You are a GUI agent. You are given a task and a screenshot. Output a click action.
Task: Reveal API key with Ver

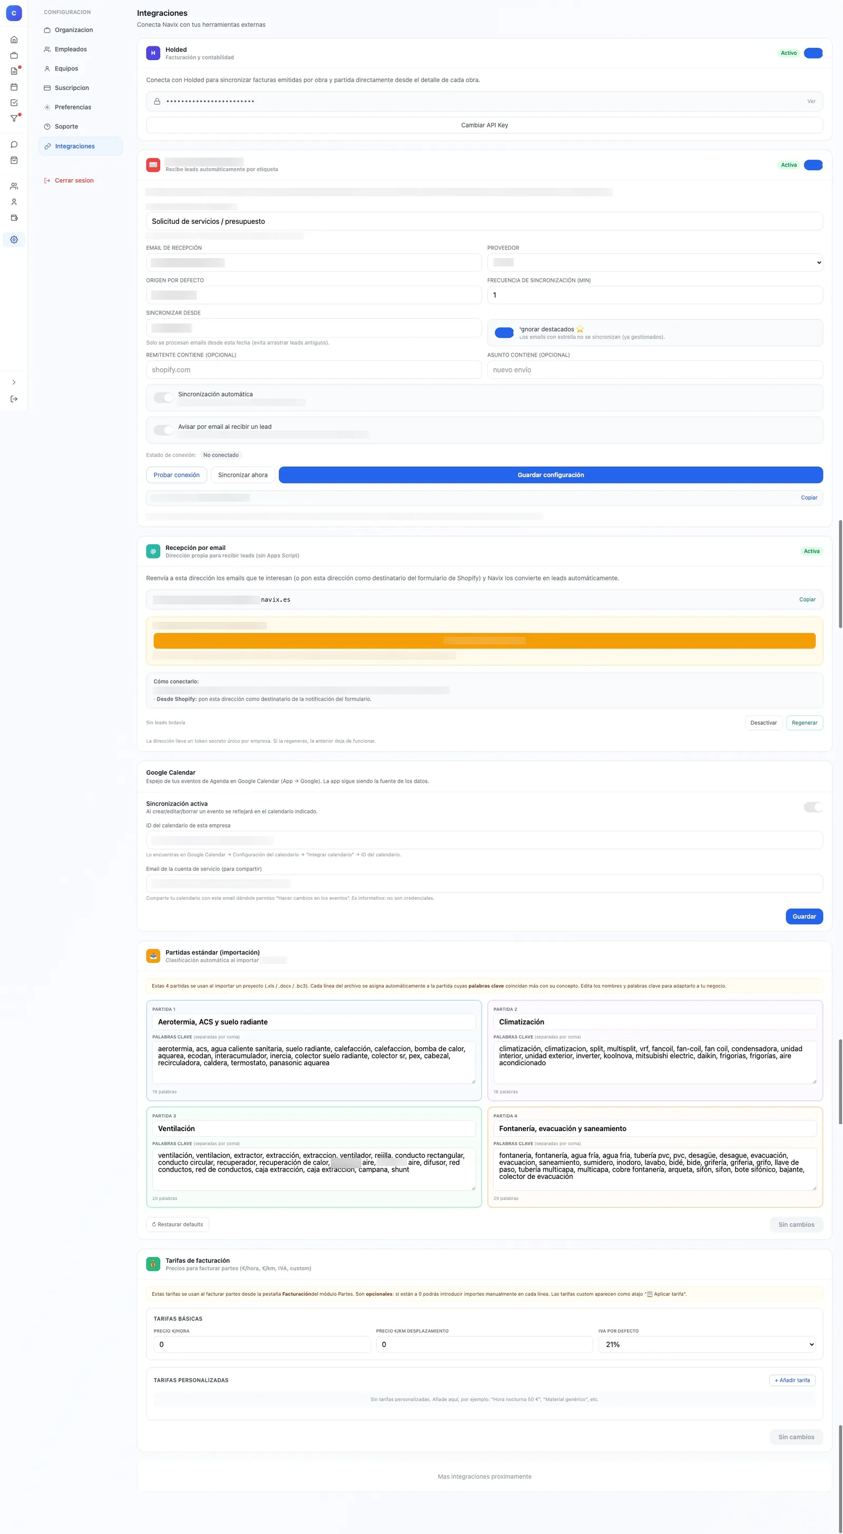[811, 101]
